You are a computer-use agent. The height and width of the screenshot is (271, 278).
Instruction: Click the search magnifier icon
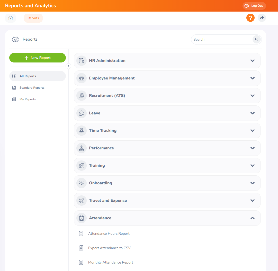coord(257,39)
